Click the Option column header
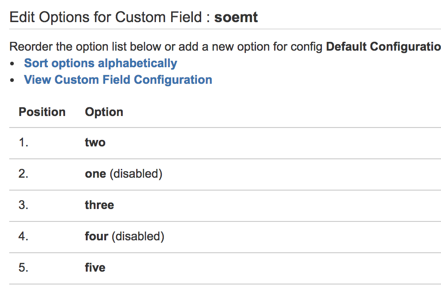 click(104, 112)
